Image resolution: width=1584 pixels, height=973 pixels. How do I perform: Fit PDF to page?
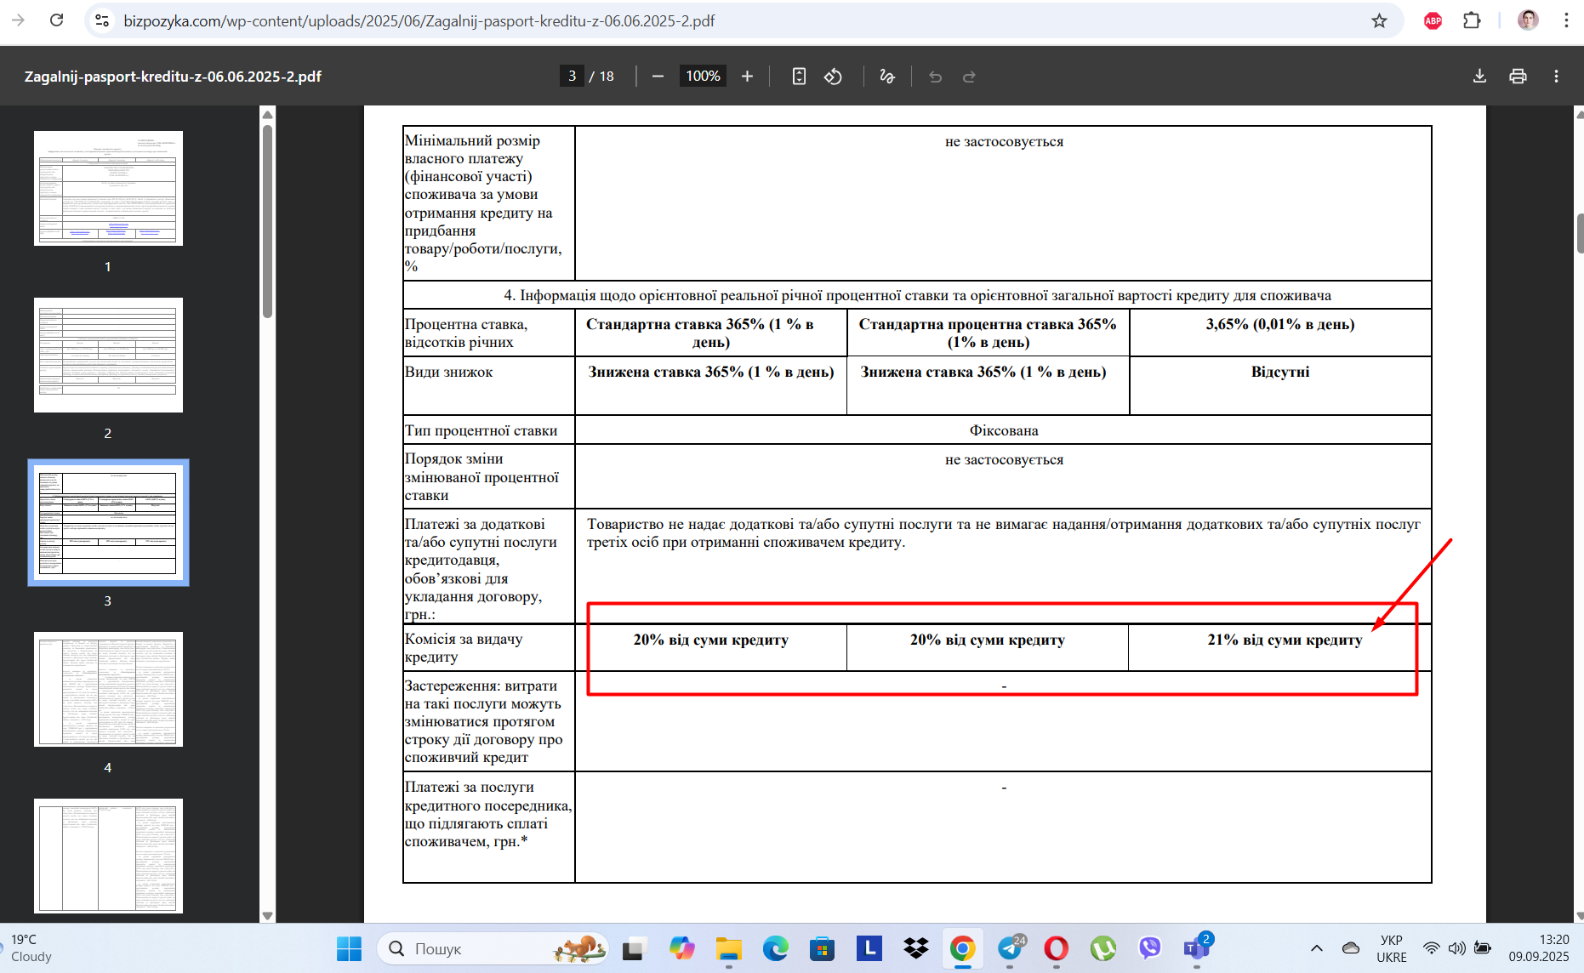tap(799, 77)
